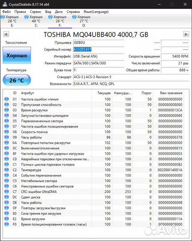Open the Справка menu
This screenshot has height=241, width=192.
(73, 12)
